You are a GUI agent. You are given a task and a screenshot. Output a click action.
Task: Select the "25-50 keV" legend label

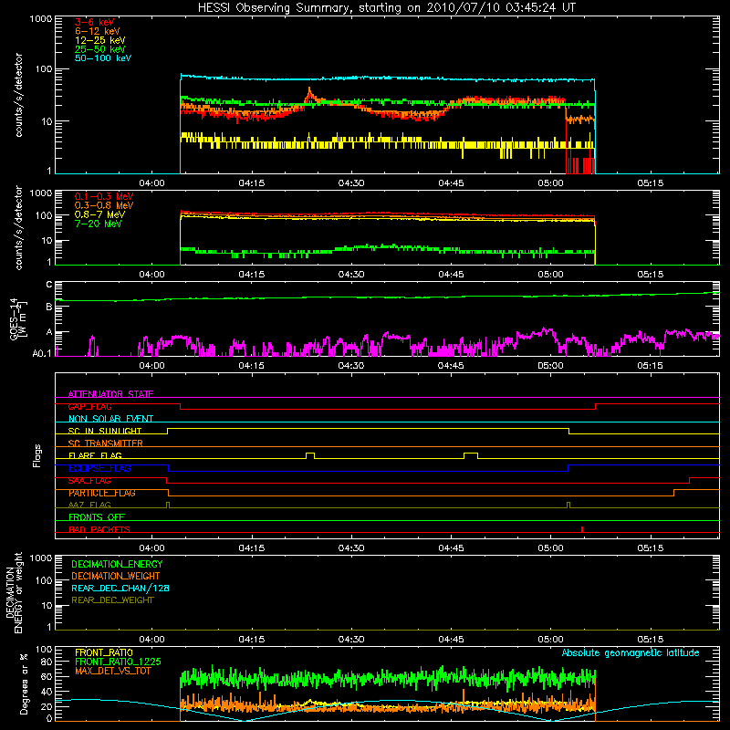tap(100, 49)
